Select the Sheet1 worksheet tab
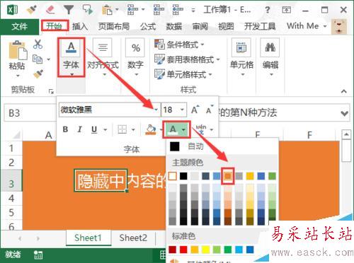The width and height of the screenshot is (354, 263). pyautogui.click(x=88, y=238)
